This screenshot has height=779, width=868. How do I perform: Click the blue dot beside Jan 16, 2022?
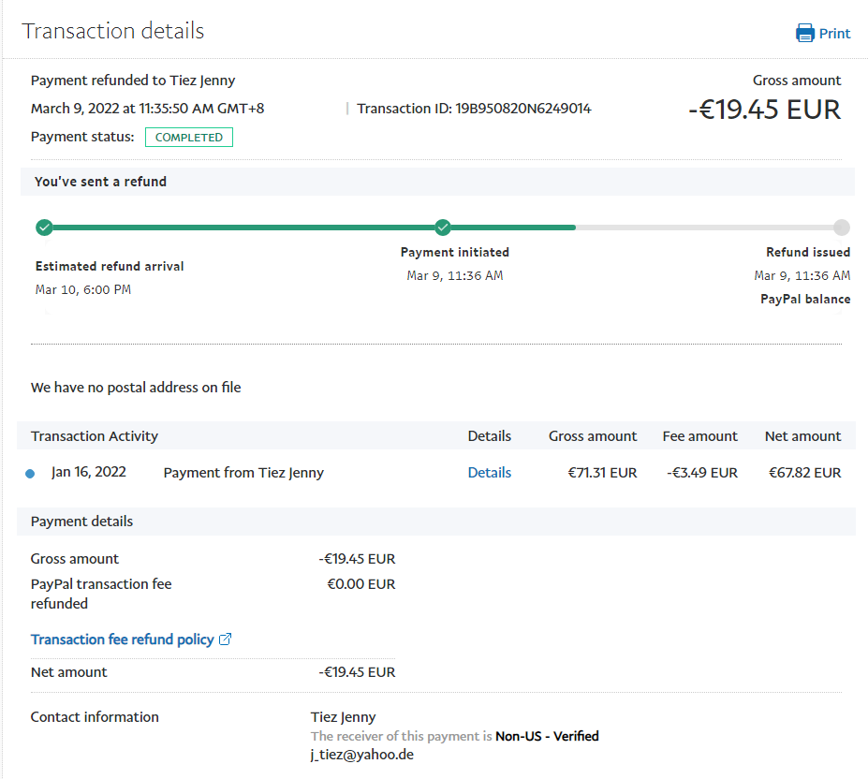[x=30, y=474]
